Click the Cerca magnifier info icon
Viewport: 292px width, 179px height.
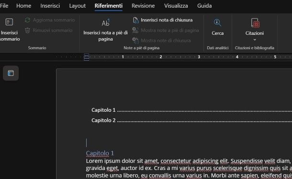217,22
